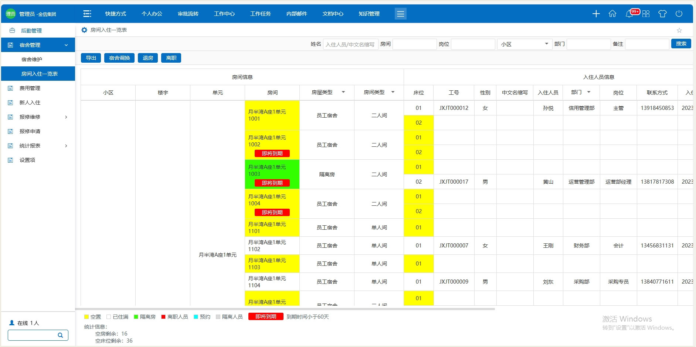This screenshot has width=696, height=347.
Task: Change theme via the t-shirt icon
Action: pos(663,14)
